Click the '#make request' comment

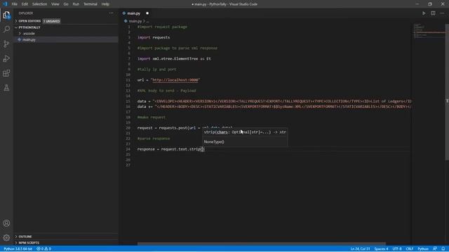tap(152, 117)
